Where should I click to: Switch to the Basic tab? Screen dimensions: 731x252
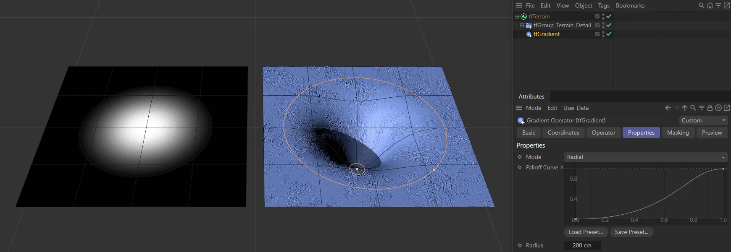(x=529, y=132)
